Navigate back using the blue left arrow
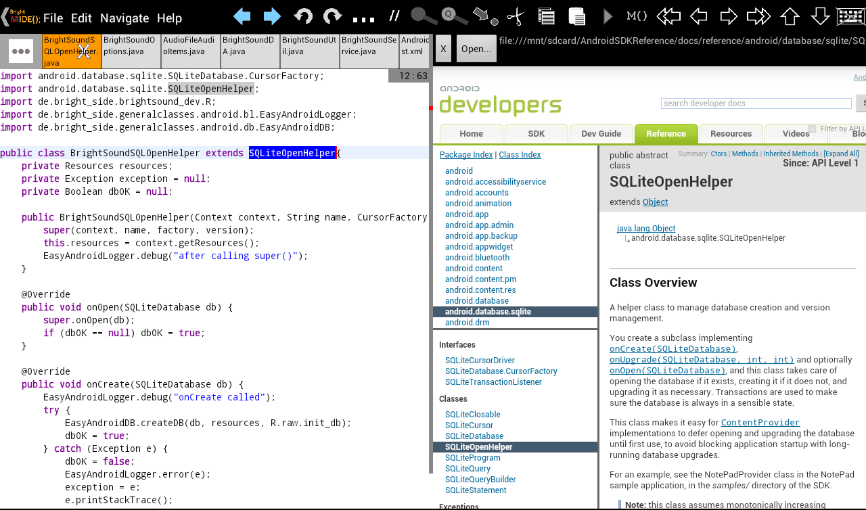866x510 pixels. [241, 15]
